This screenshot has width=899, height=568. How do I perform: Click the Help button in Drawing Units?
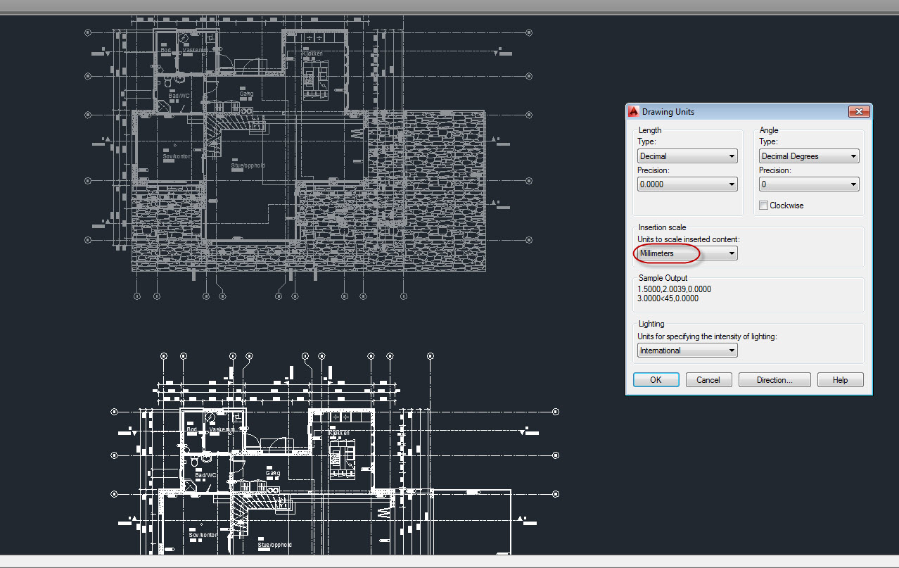[x=840, y=380]
